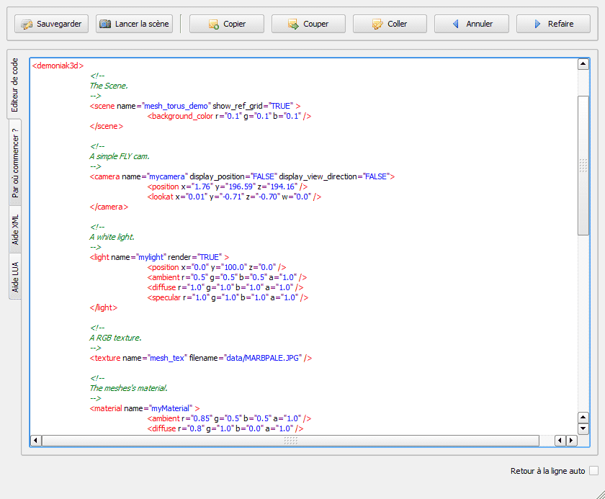The image size is (605, 499).
Task: Click the 'A RGB texture.' comment
Action: coord(116,338)
